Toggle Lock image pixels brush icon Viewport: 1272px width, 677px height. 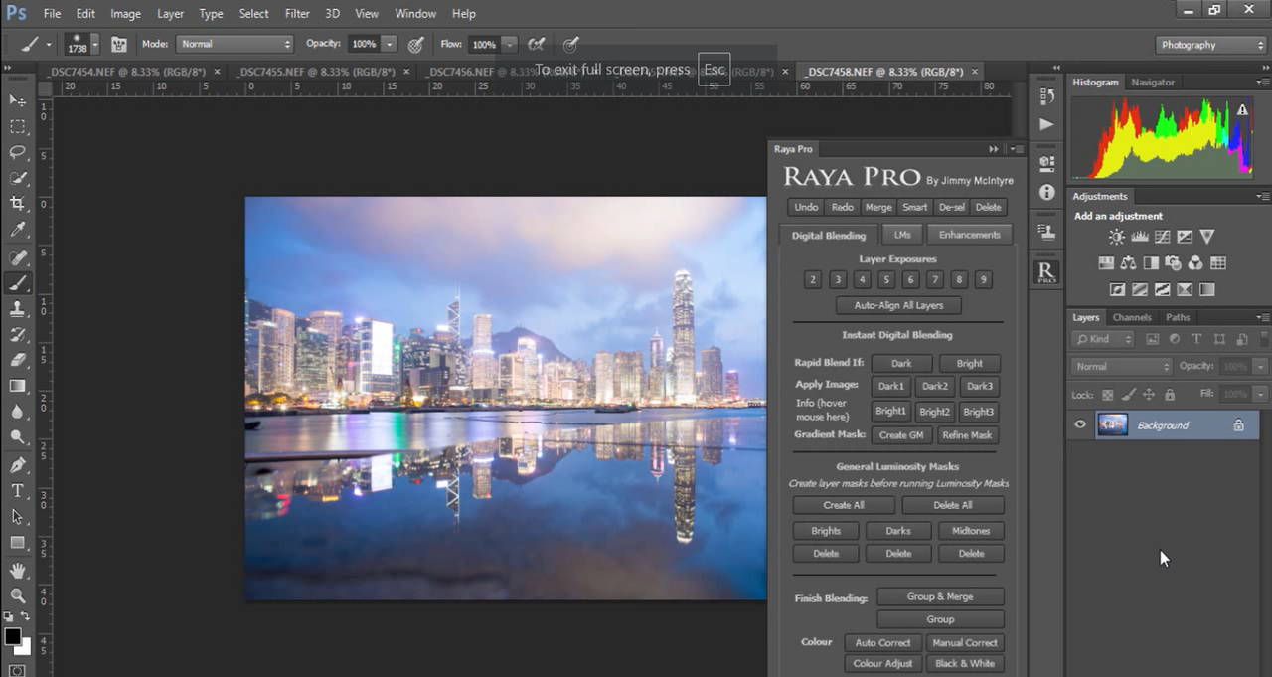(1128, 395)
